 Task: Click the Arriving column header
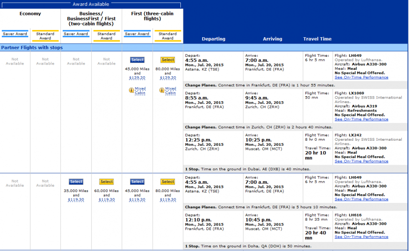click(x=272, y=39)
